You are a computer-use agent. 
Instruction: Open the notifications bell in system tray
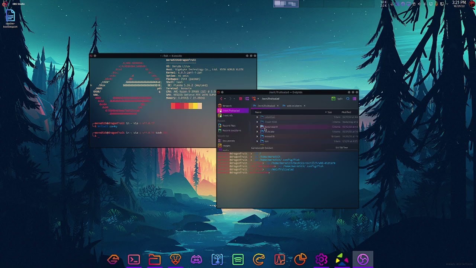[392, 4]
